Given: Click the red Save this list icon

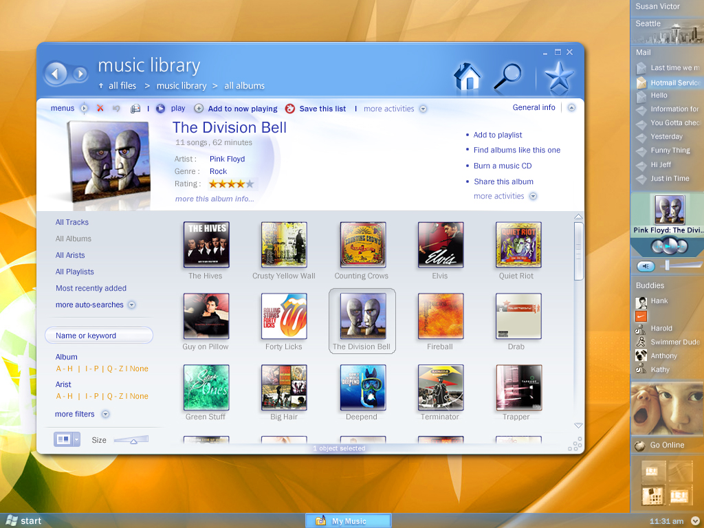Looking at the screenshot, I should coord(290,109).
